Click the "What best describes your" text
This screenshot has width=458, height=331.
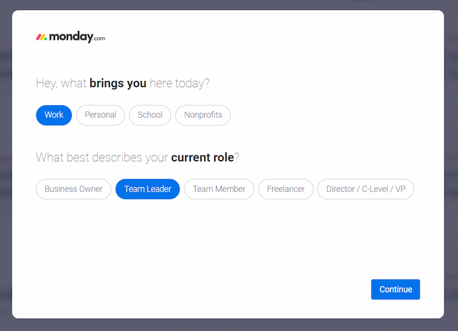pos(102,158)
